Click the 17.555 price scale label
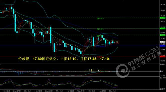The width and height of the screenshot is (166, 92). (162, 50)
